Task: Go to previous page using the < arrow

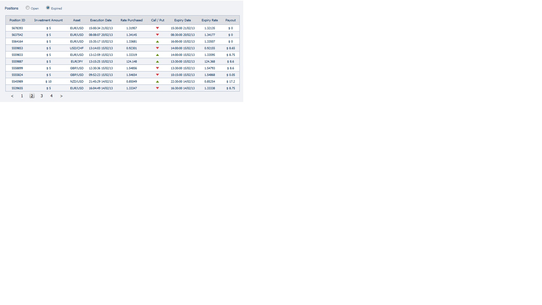Action: [12, 96]
